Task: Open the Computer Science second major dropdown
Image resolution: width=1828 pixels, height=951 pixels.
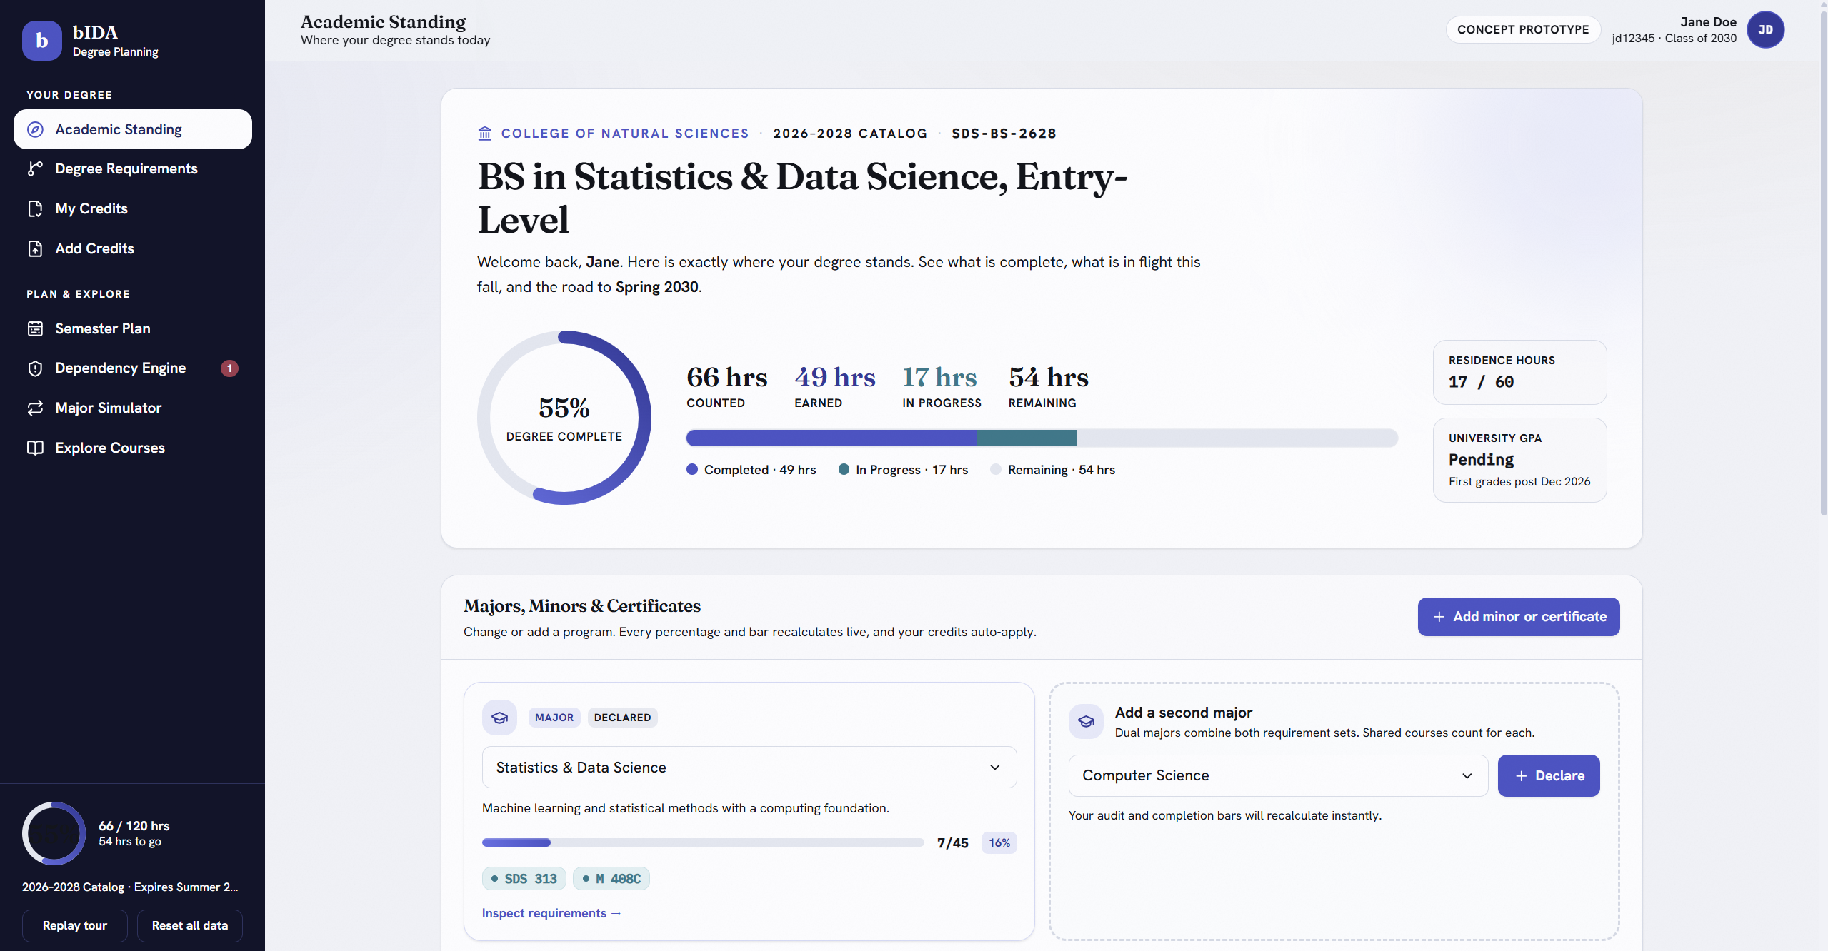Action: [1278, 775]
